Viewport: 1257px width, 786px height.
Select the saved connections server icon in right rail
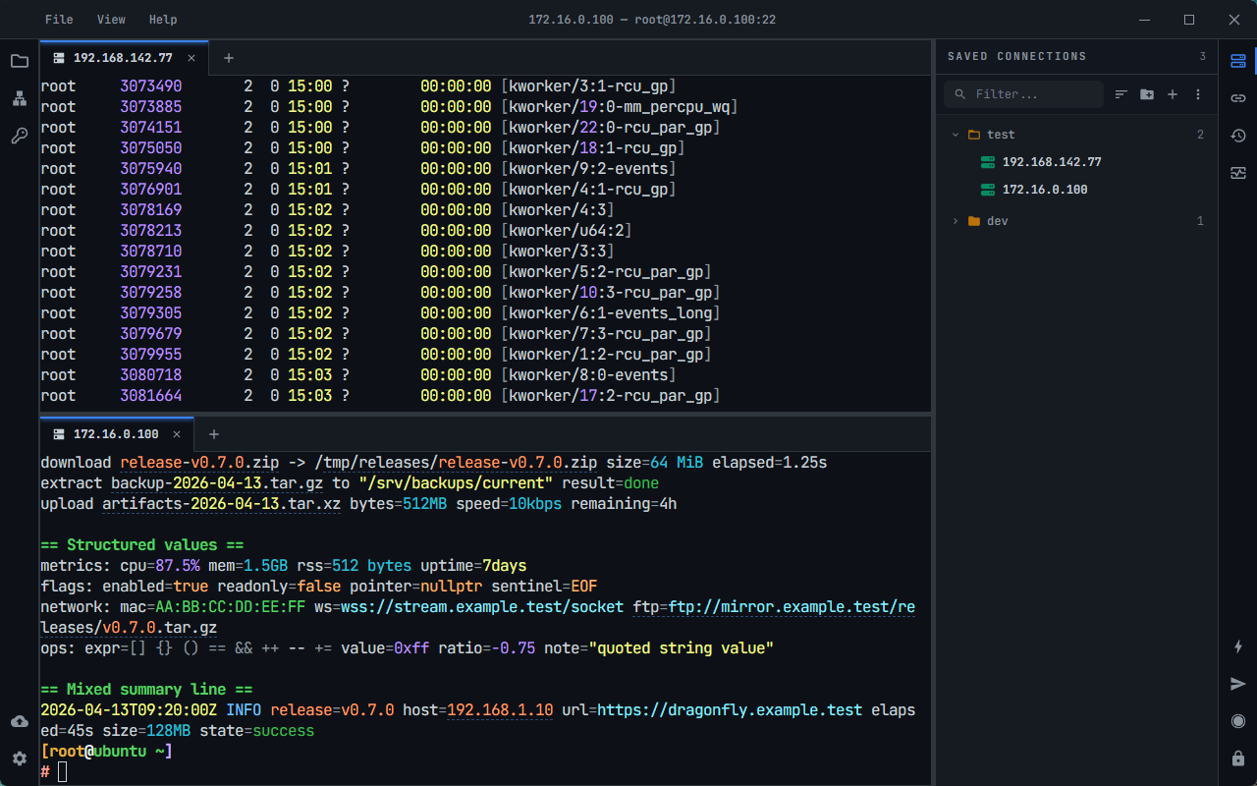(x=1238, y=61)
